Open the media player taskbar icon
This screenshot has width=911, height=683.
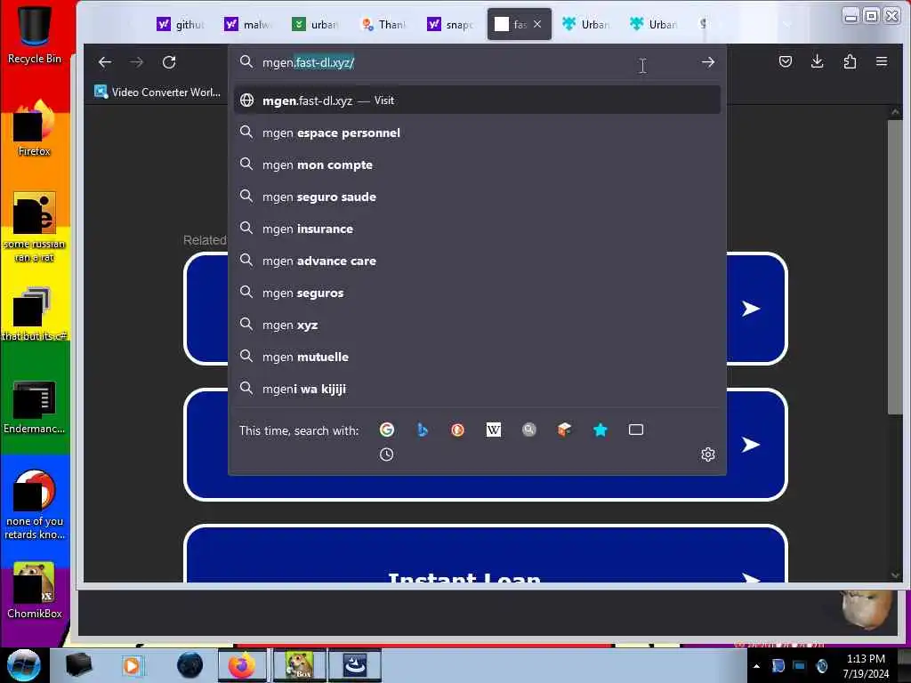point(132,665)
